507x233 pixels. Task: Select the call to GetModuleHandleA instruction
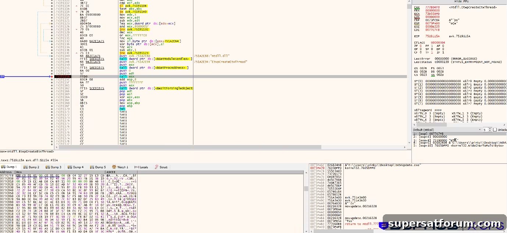[x=156, y=59]
